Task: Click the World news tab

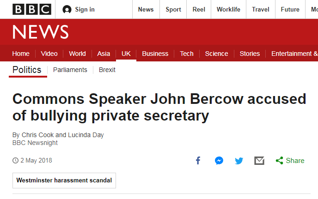Action: pyautogui.click(x=77, y=54)
